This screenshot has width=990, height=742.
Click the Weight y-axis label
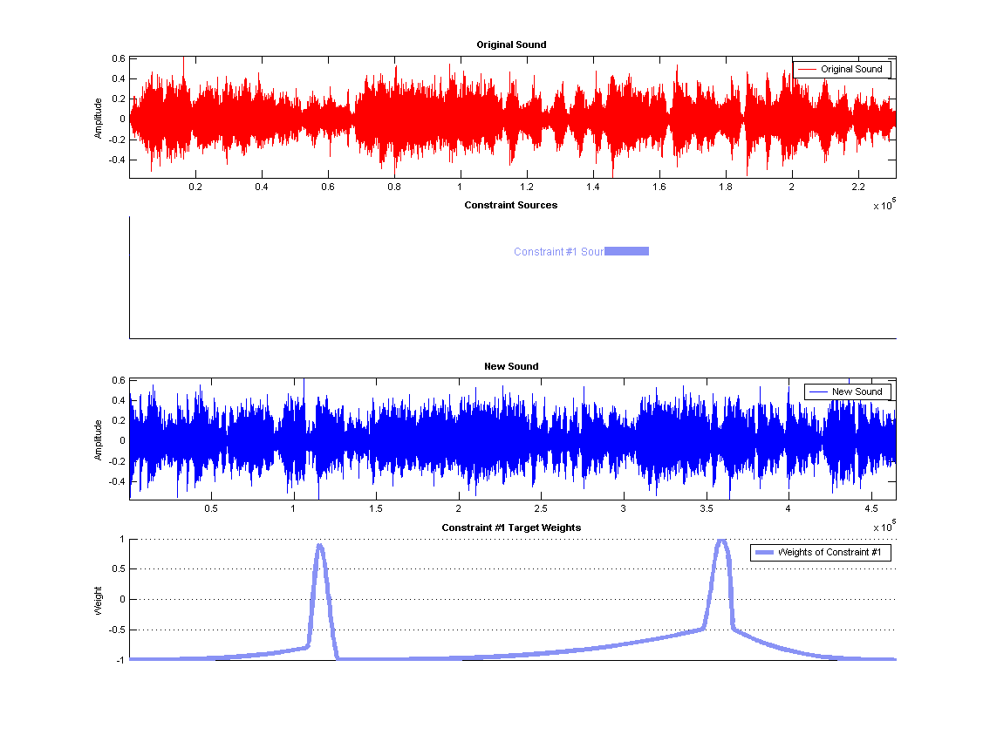tap(99, 600)
